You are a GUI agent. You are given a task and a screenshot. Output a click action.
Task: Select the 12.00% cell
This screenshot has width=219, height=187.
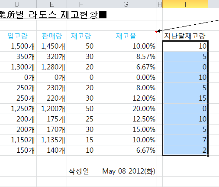[126, 98]
